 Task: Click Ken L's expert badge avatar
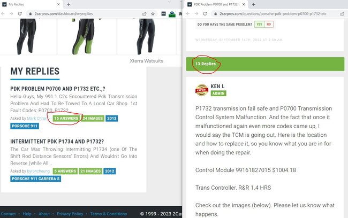201,90
